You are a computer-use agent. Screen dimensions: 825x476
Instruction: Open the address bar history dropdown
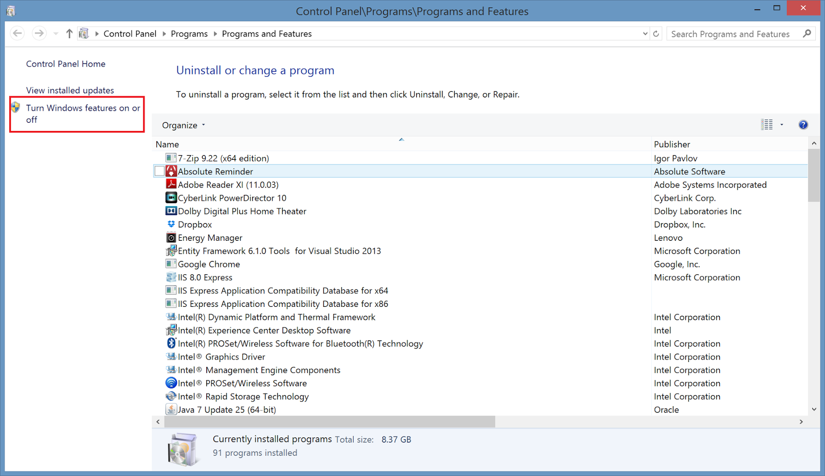point(645,34)
